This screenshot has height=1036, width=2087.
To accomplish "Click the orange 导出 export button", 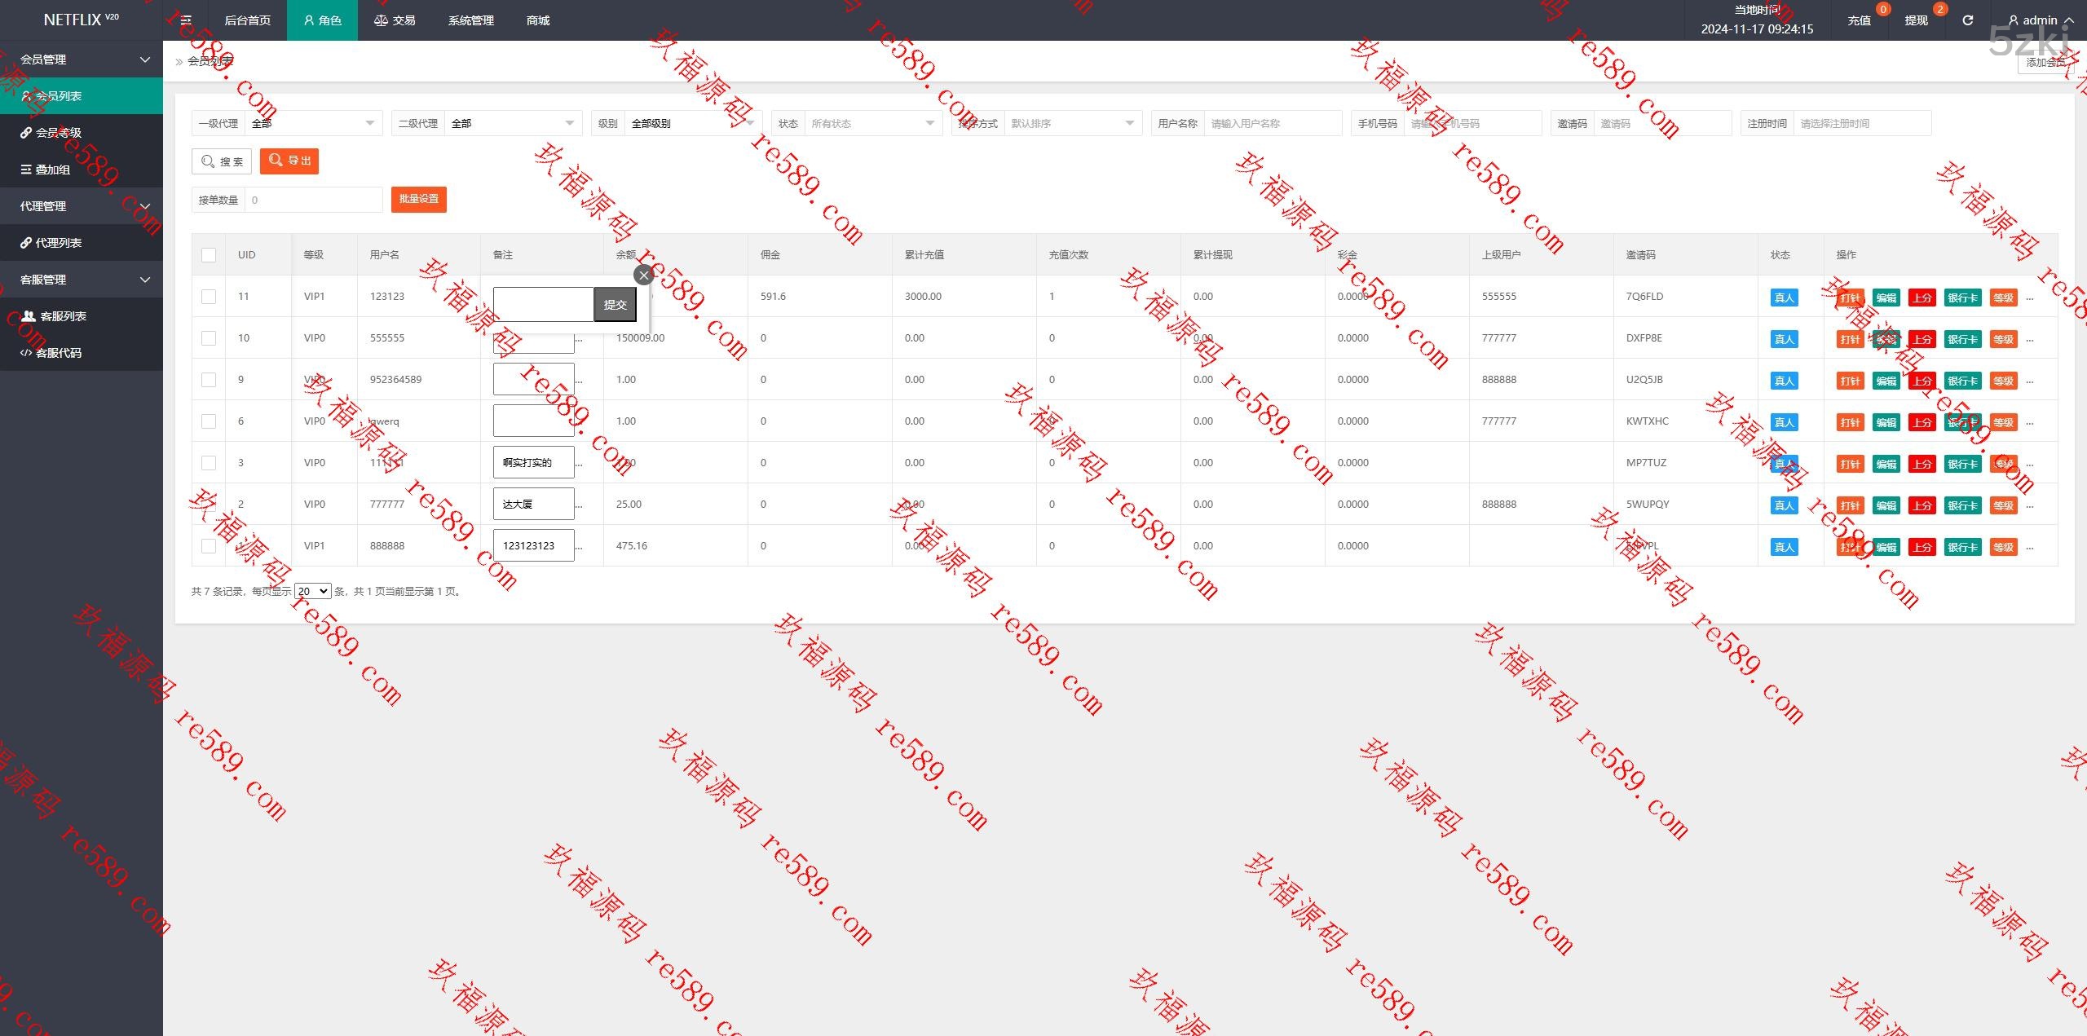I will tap(289, 161).
